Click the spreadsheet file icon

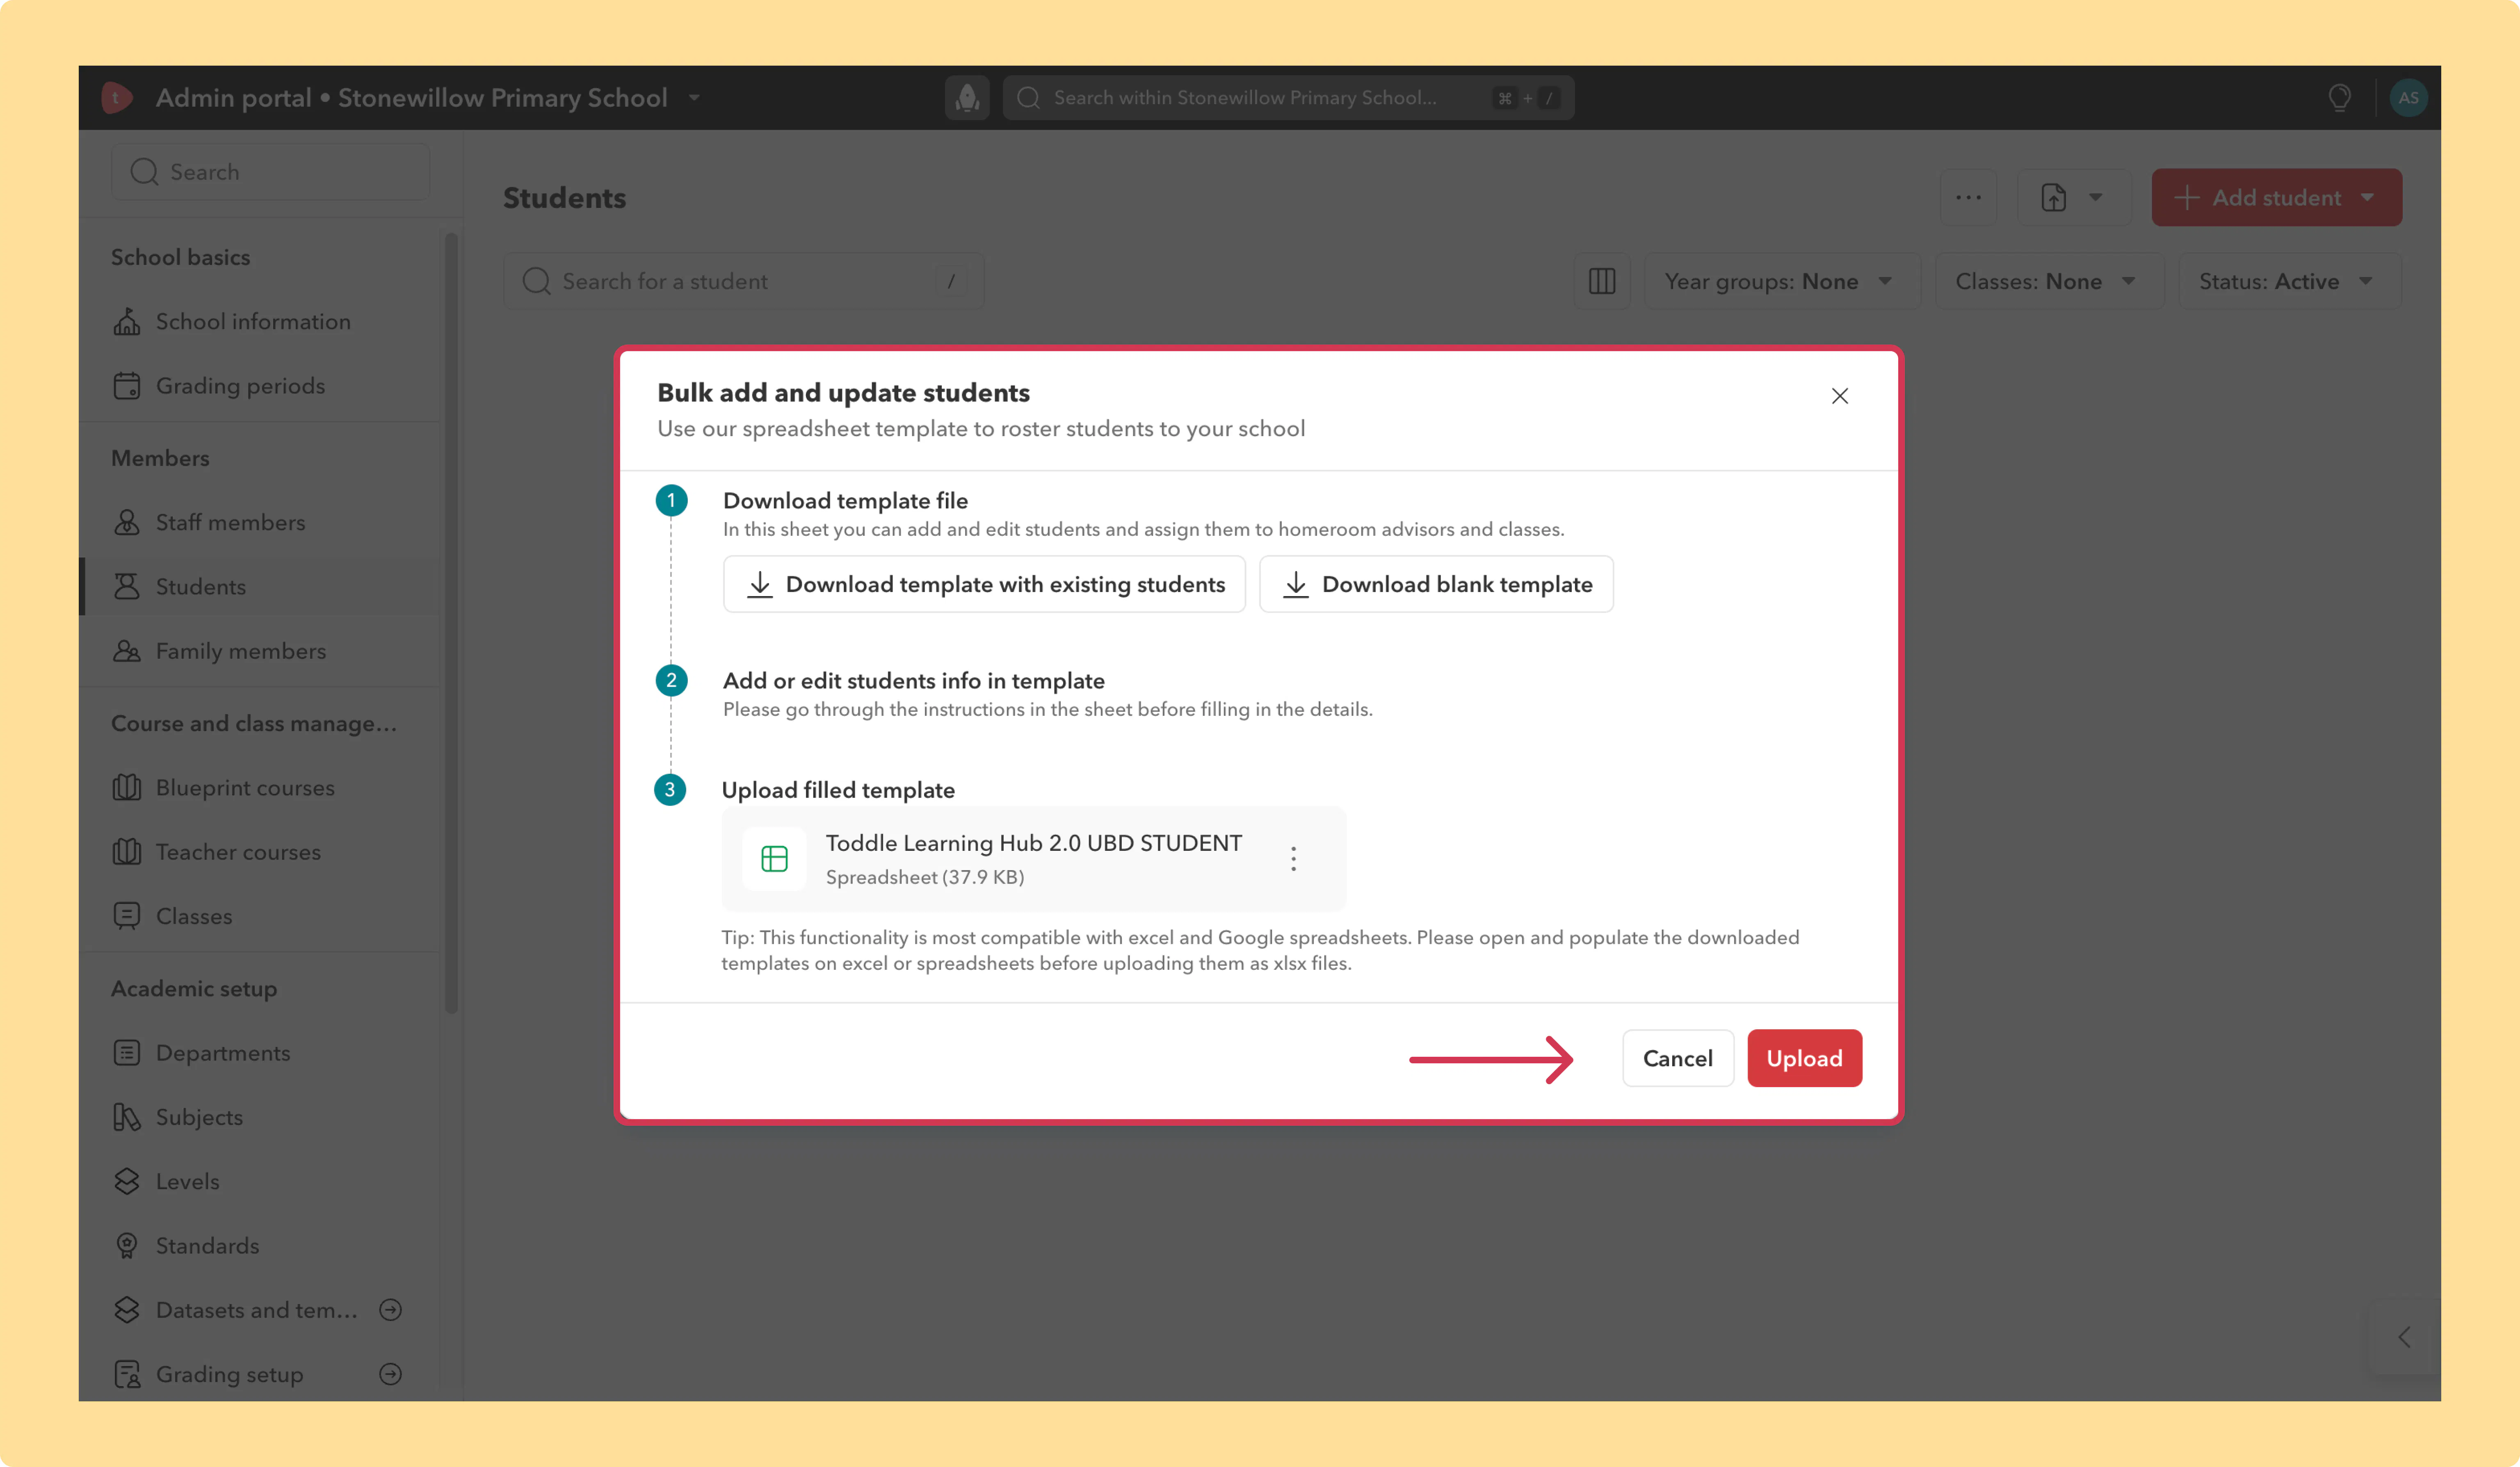[x=774, y=859]
